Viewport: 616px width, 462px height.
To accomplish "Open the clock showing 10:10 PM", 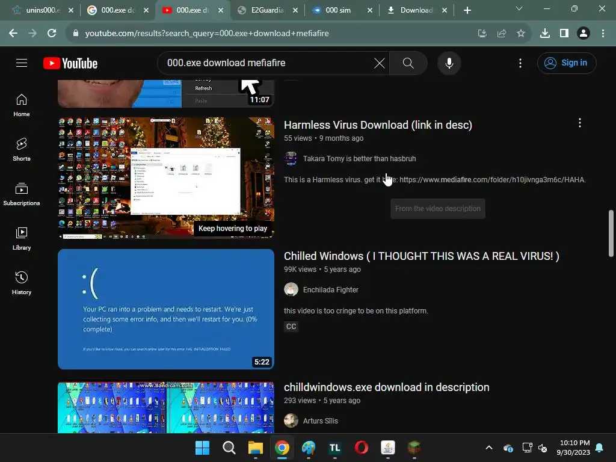I will (574, 448).
